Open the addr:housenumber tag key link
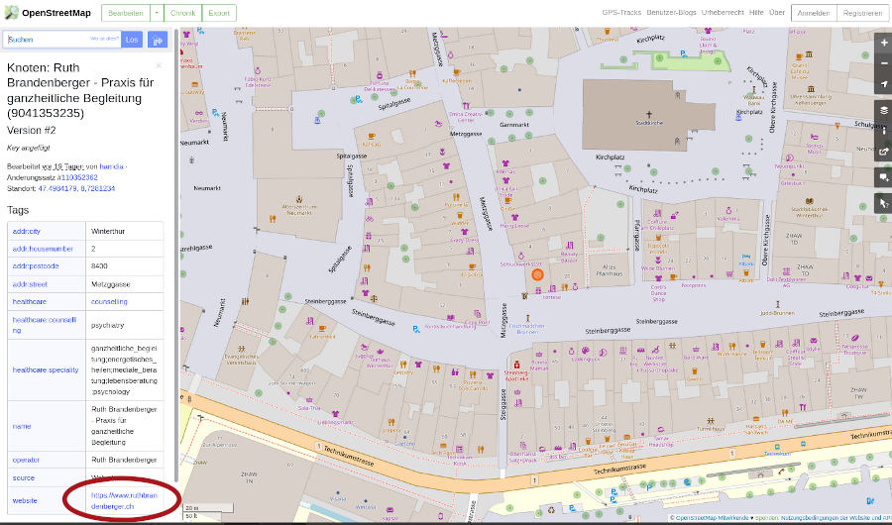 pyautogui.click(x=43, y=249)
